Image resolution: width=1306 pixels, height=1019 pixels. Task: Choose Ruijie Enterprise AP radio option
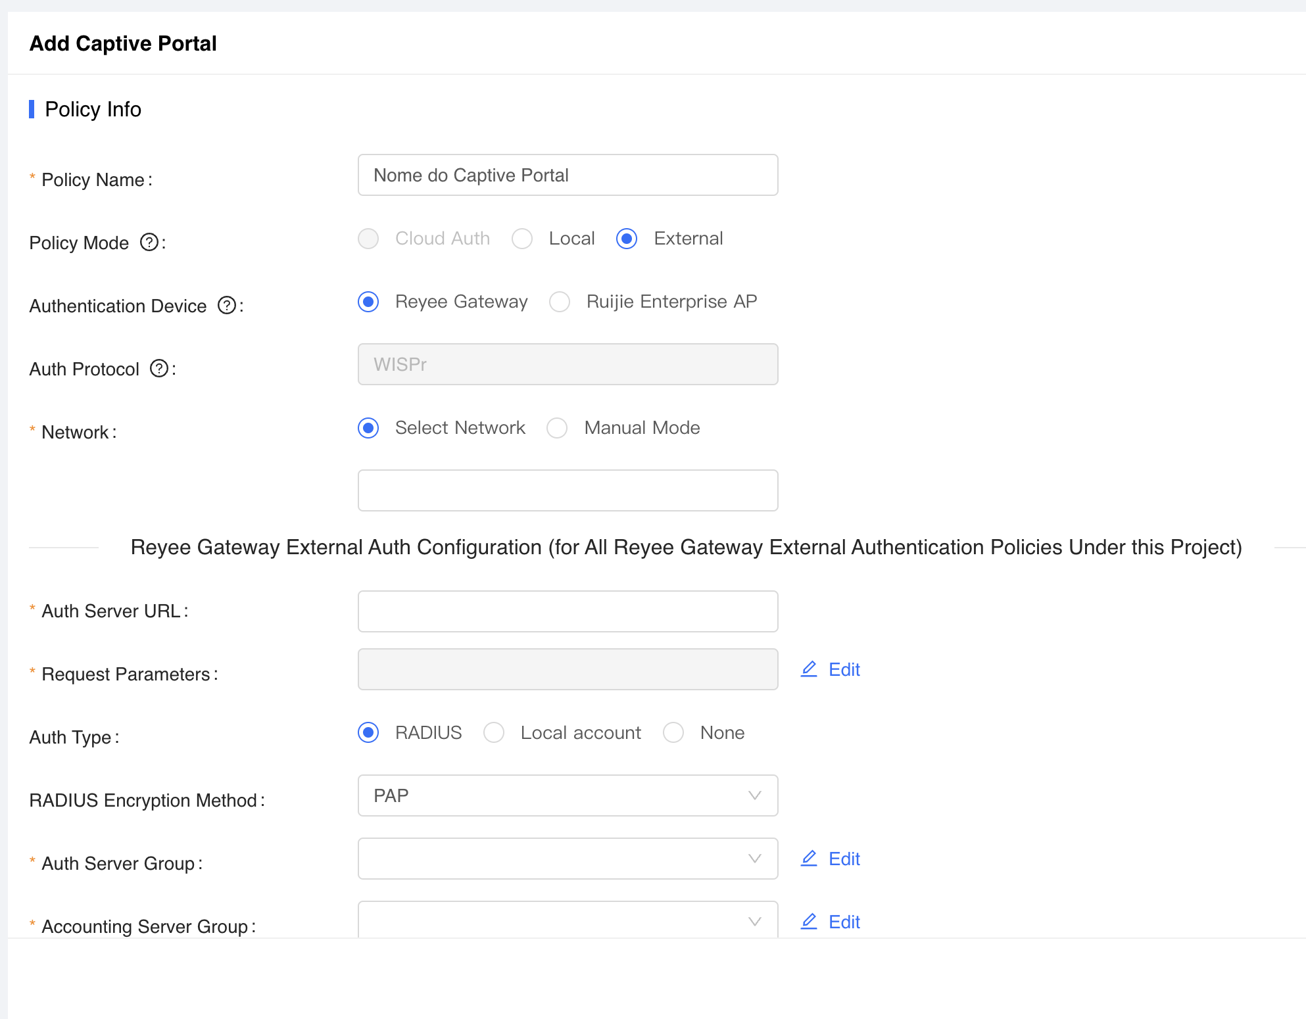tap(560, 302)
